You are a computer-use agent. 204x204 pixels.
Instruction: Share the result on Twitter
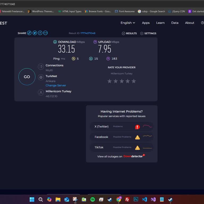(x=35, y=33)
